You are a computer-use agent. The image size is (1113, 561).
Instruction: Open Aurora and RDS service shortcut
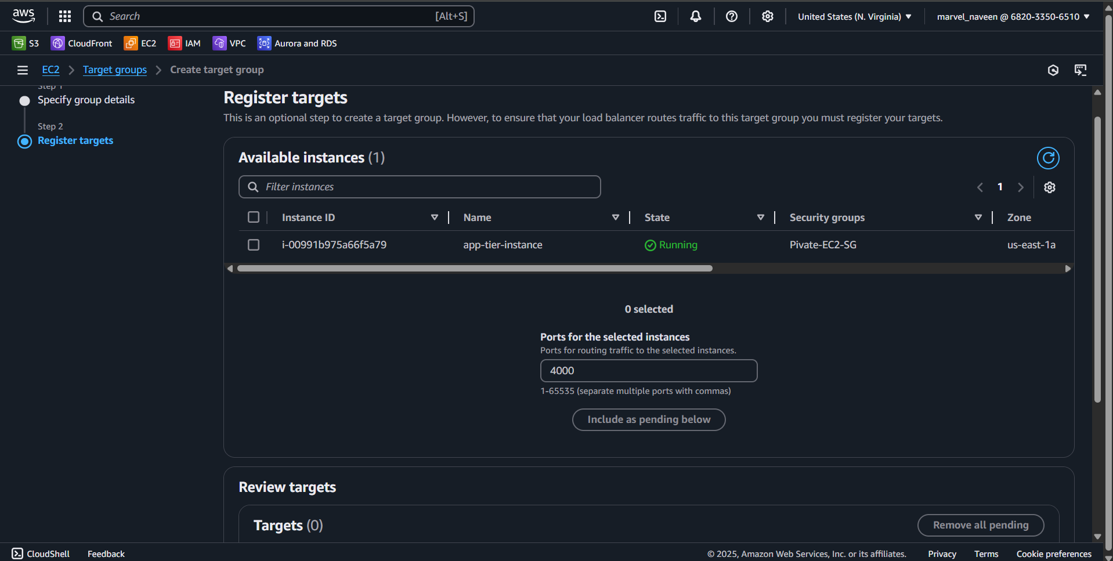coord(297,44)
